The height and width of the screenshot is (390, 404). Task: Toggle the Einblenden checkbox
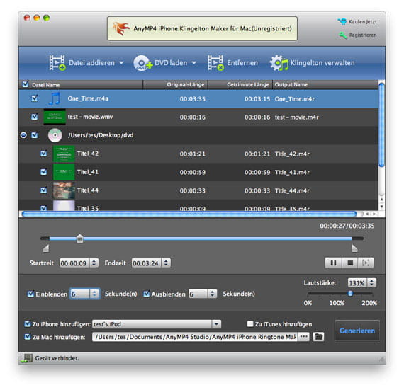point(30,294)
